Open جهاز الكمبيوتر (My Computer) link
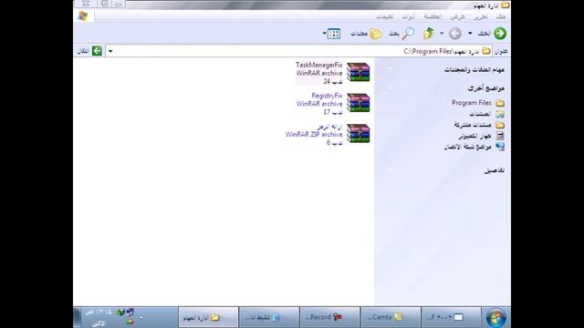The height and width of the screenshot is (328, 584). pyautogui.click(x=481, y=136)
